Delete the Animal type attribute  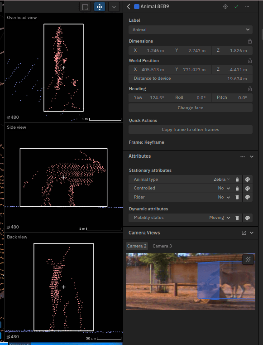237,180
